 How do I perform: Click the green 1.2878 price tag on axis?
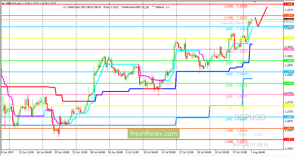click(289, 83)
